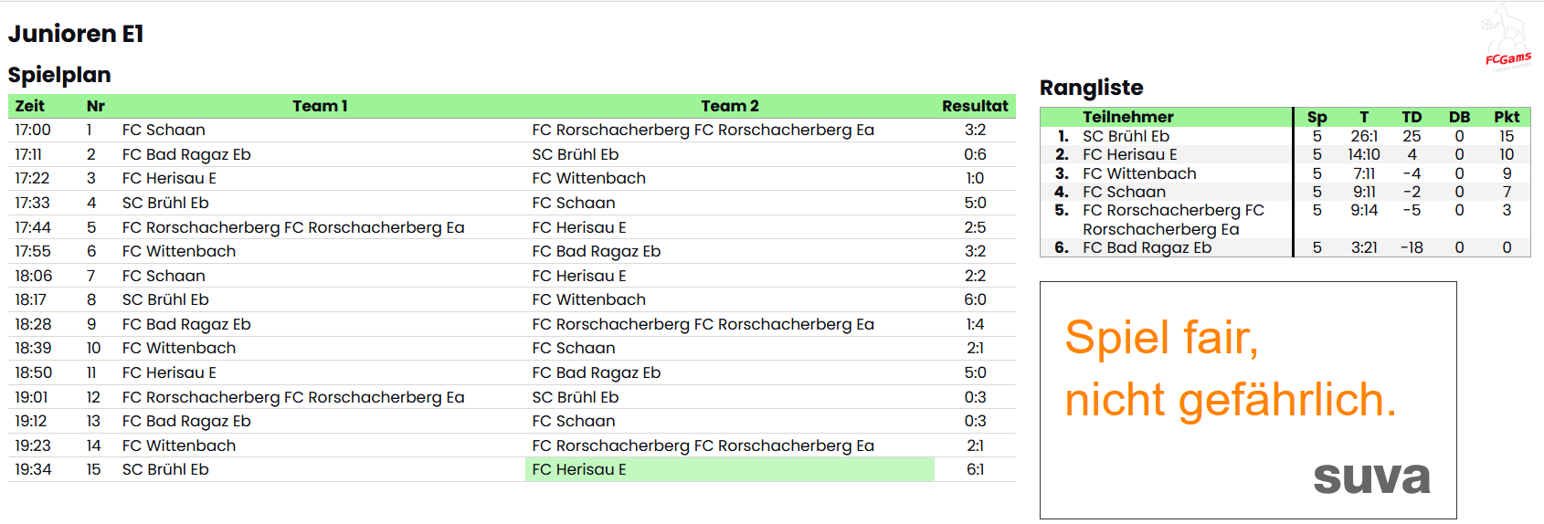Click highlighted FC Herisau E in game 15
Viewport: 1544px width, 524px height.
[x=579, y=469]
